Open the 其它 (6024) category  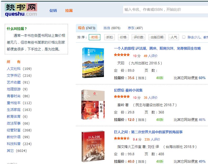coord(17,151)
